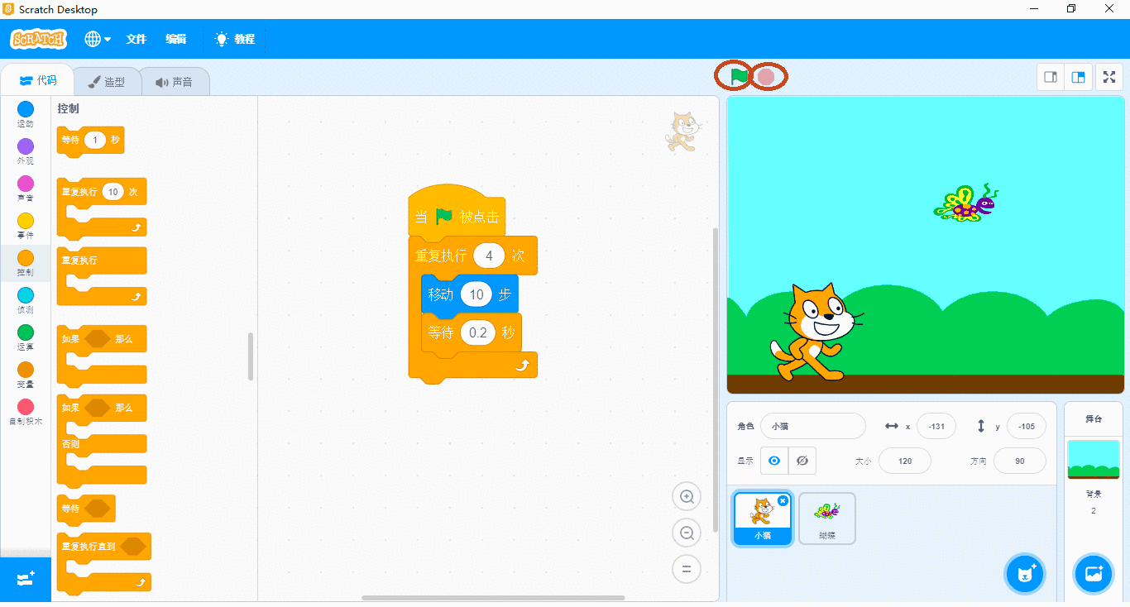The image size is (1130, 607).
Task: Select the 运动 block category
Action: [26, 114]
